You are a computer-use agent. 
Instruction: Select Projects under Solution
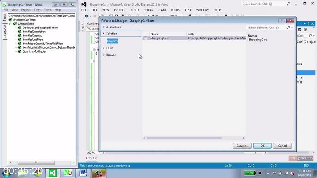point(113,41)
